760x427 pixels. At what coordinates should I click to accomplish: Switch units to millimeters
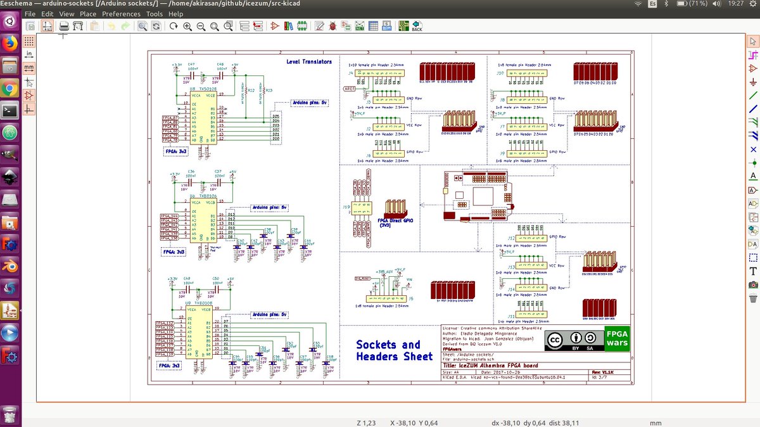click(29, 68)
